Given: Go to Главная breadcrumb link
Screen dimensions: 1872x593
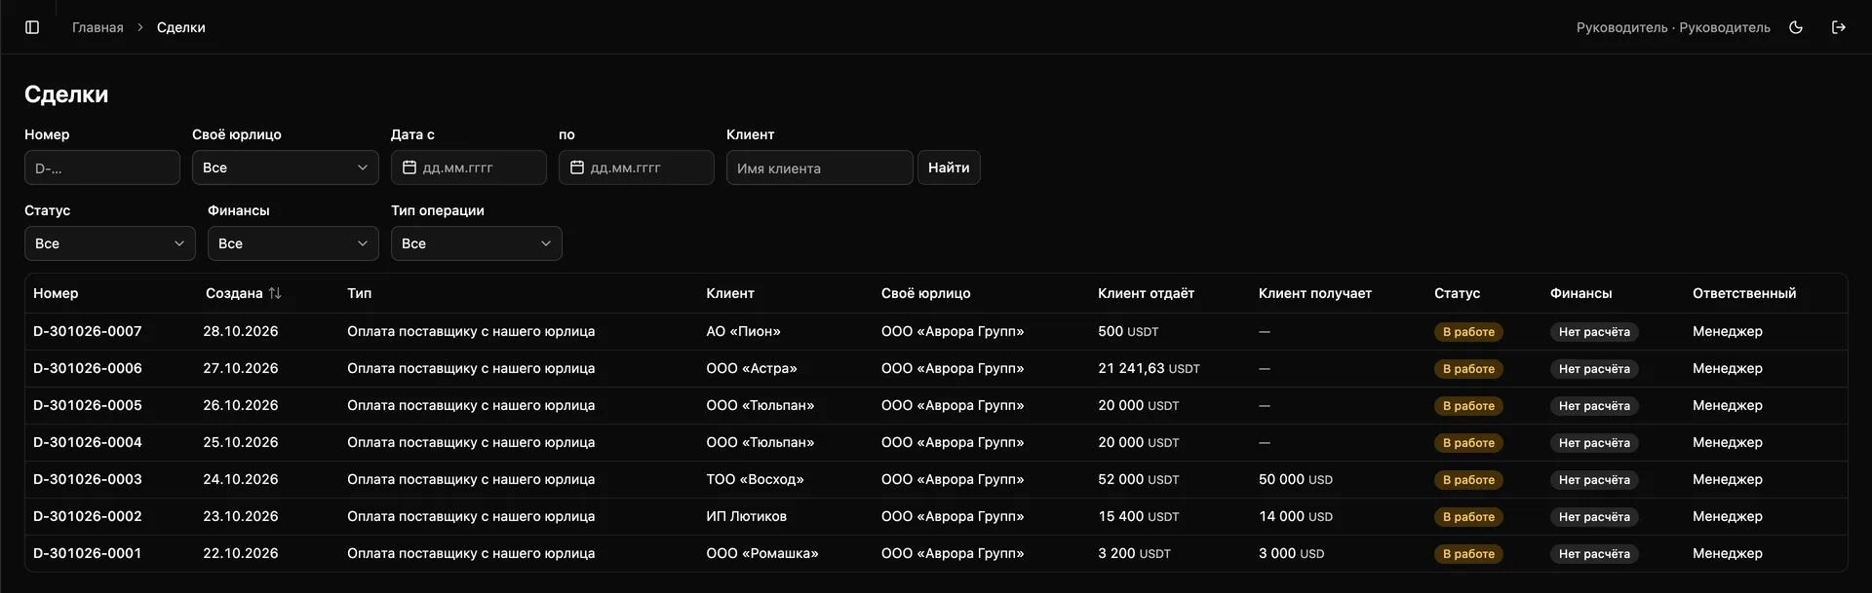Looking at the screenshot, I should [97, 27].
